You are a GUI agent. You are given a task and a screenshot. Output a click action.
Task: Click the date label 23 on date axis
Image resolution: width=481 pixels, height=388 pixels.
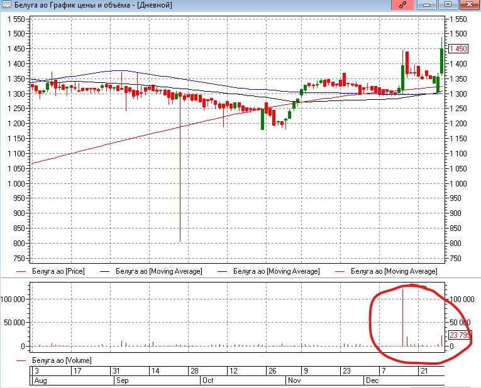pyautogui.click(x=346, y=371)
